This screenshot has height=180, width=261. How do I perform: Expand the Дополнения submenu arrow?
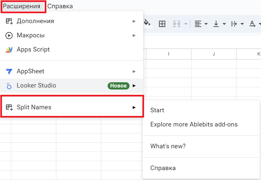point(134,21)
